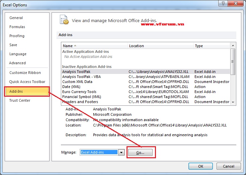The image size is (246, 175).
Task: Click Inactive Application Add-ins group heading
Action: (87, 67)
